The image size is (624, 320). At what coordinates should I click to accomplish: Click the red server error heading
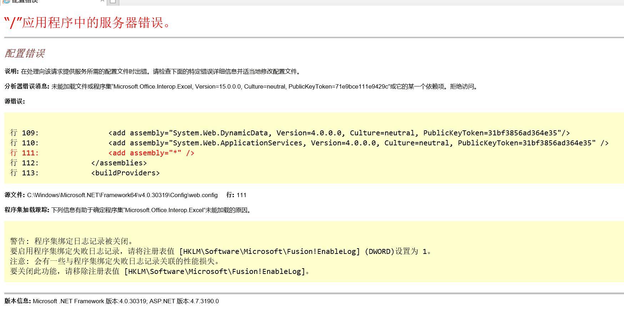[x=88, y=23]
